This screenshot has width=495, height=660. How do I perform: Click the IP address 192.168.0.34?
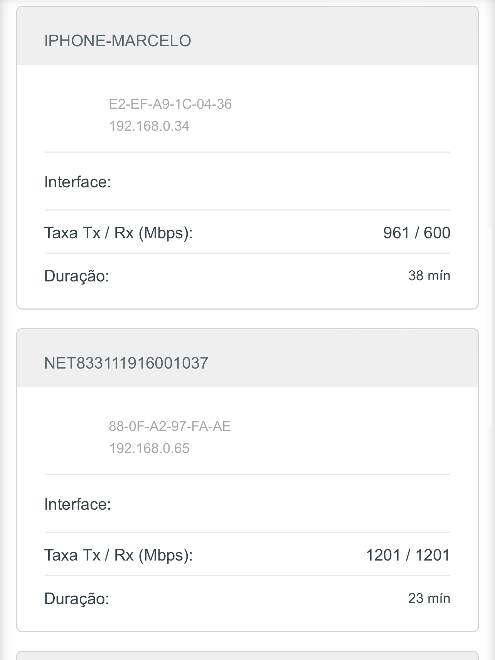[x=149, y=126]
